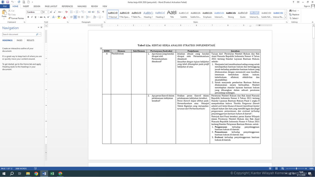
Task: Open Print Preview from quick access toolbar
Action: 24,2
